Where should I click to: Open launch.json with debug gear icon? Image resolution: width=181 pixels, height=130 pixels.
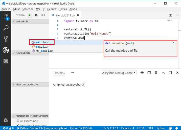[x=36, y=15]
